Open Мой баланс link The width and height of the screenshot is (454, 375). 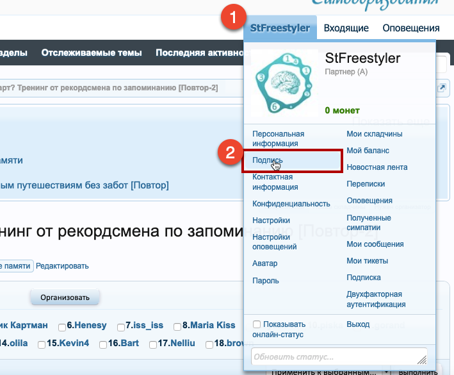coord(368,151)
